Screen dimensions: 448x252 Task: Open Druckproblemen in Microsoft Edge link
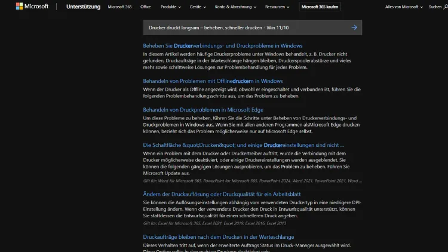(x=203, y=110)
